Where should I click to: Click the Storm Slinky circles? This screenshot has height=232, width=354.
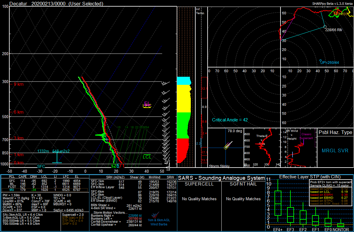click(227, 146)
